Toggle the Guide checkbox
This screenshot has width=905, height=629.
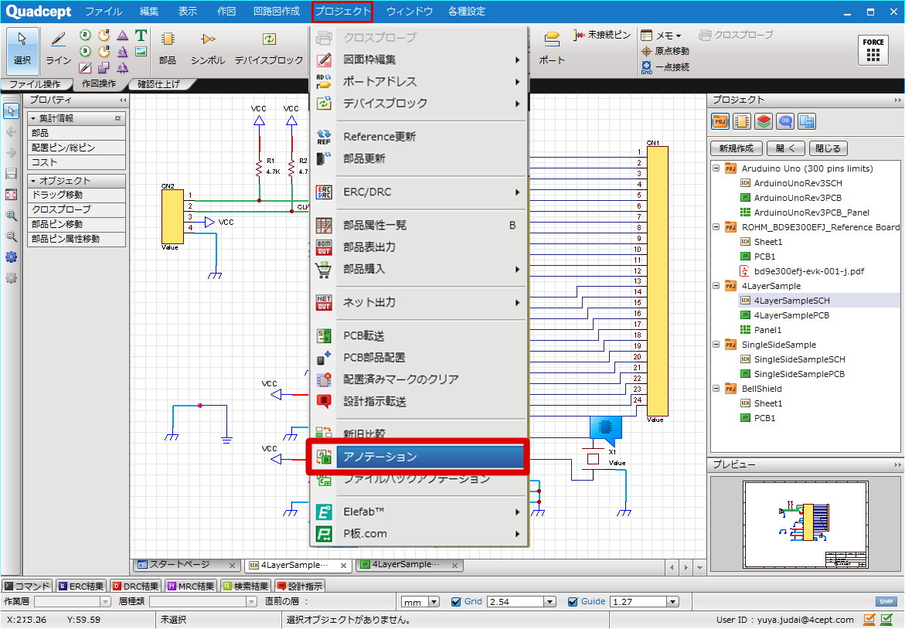(x=573, y=602)
